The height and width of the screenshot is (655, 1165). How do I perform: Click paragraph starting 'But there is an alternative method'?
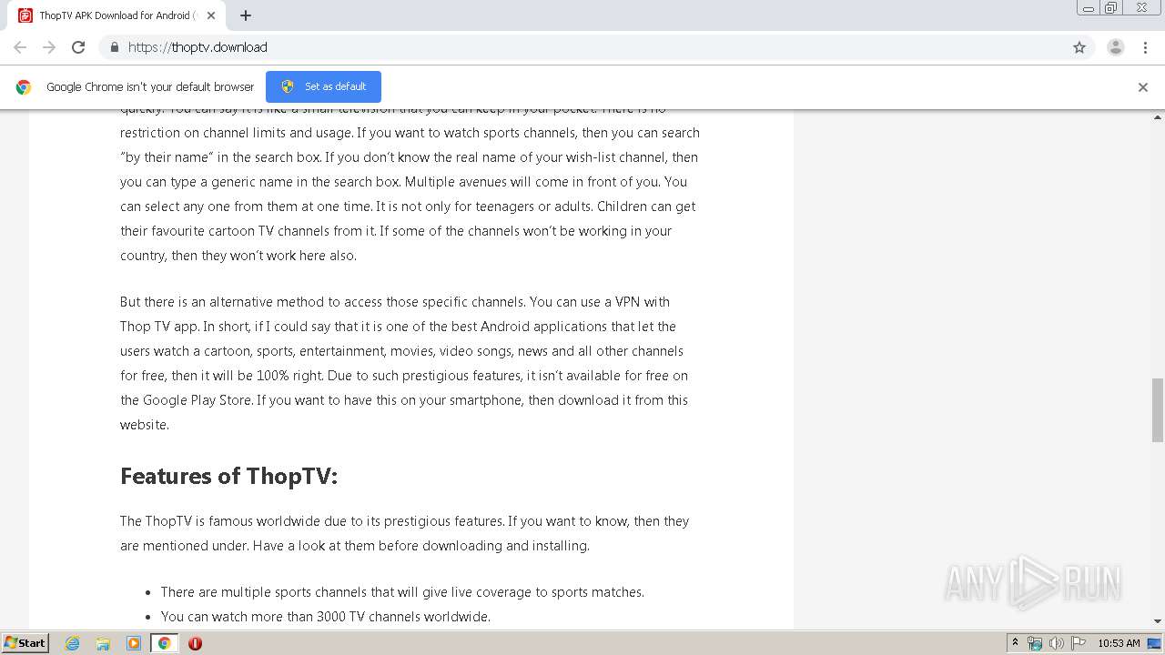(404, 363)
